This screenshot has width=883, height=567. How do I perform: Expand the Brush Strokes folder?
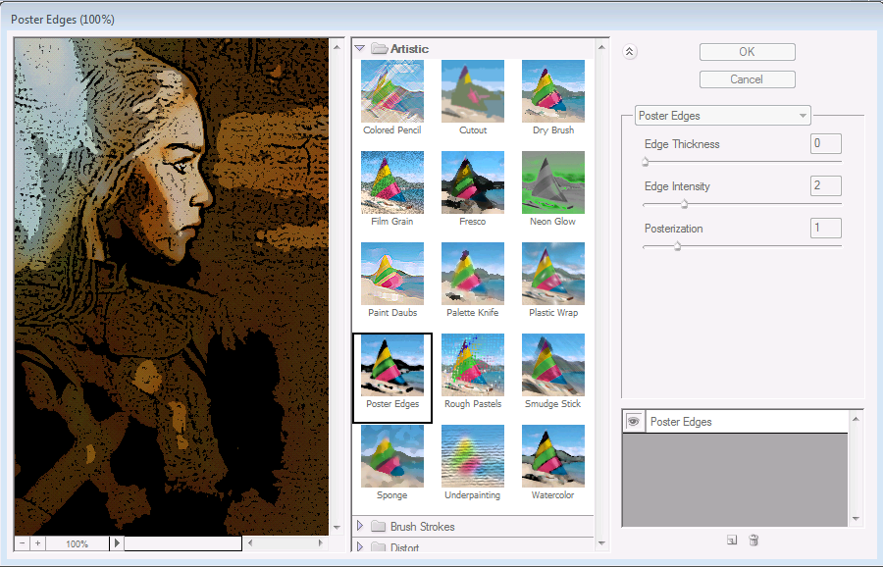coord(360,527)
